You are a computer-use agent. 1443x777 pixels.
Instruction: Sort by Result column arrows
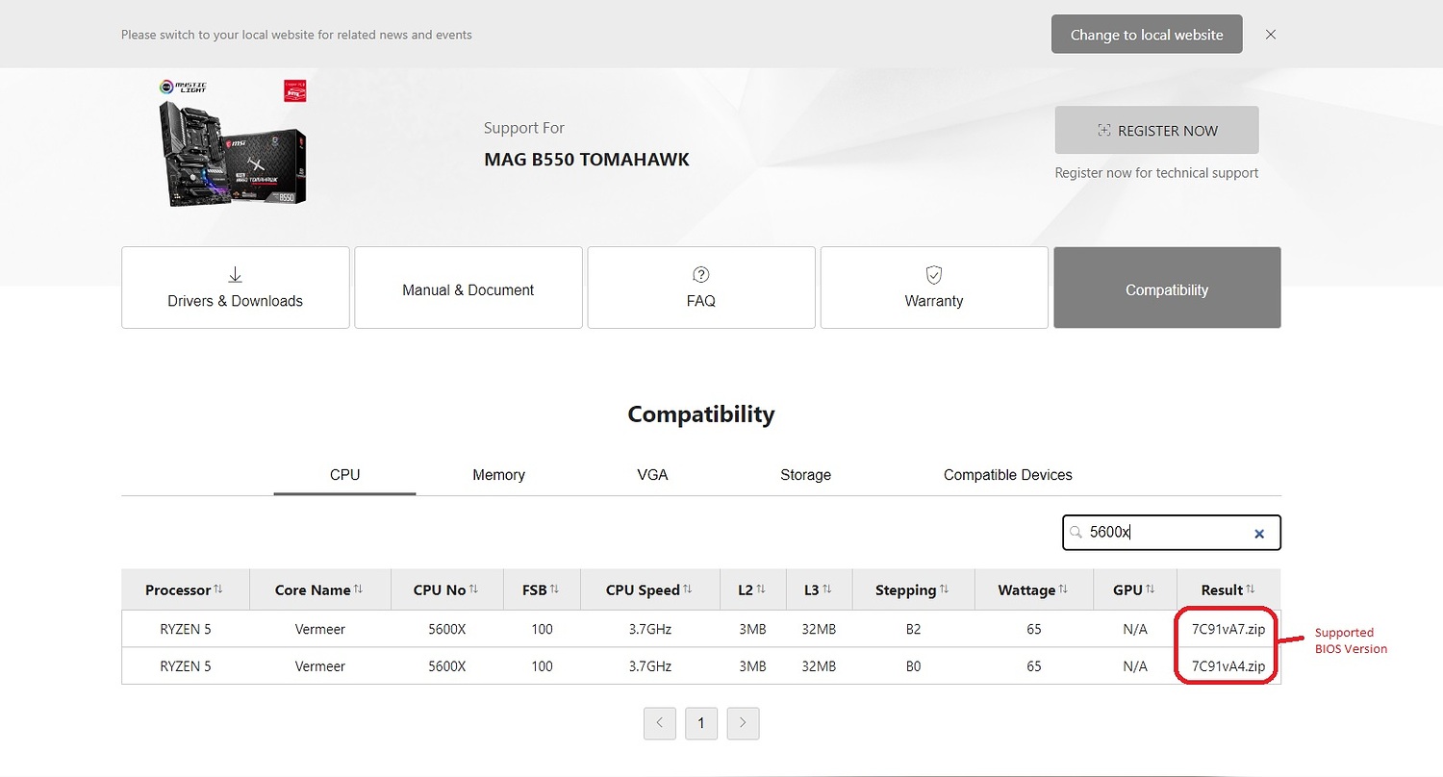click(1251, 589)
